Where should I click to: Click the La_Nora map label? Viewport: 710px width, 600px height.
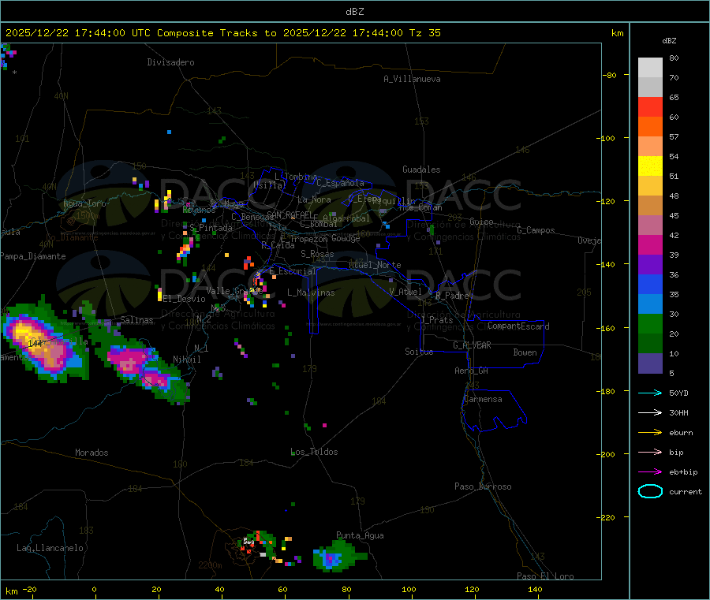314,199
